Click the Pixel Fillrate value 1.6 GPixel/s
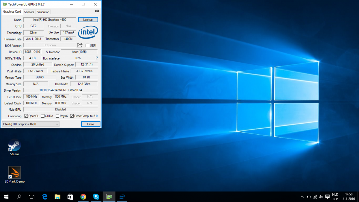The image size is (359, 202). (35, 71)
